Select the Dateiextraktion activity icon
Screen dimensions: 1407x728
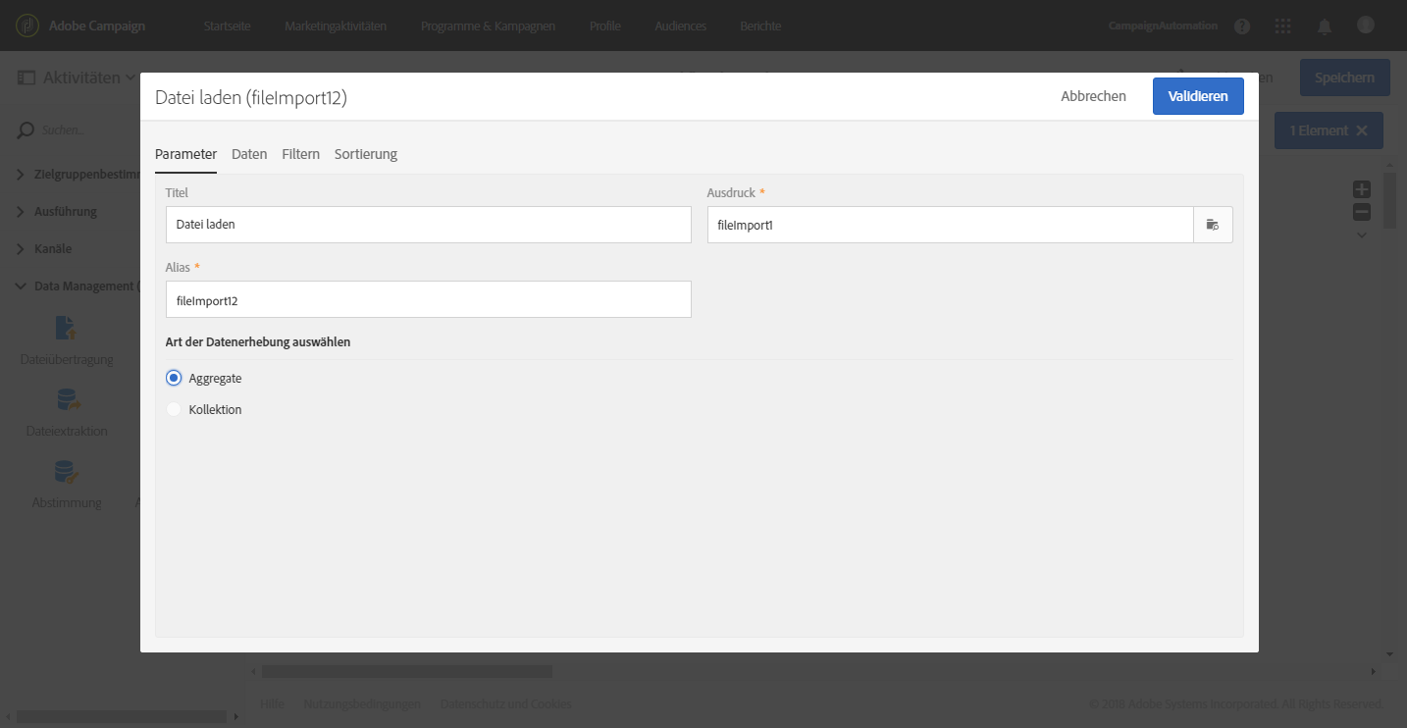pyautogui.click(x=67, y=399)
